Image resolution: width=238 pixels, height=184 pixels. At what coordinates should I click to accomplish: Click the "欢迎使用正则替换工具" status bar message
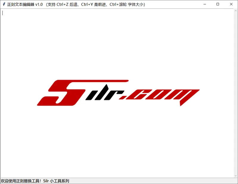(20, 181)
